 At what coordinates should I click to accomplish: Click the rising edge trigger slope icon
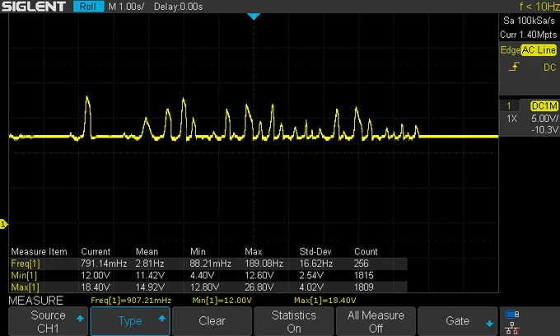pos(514,67)
